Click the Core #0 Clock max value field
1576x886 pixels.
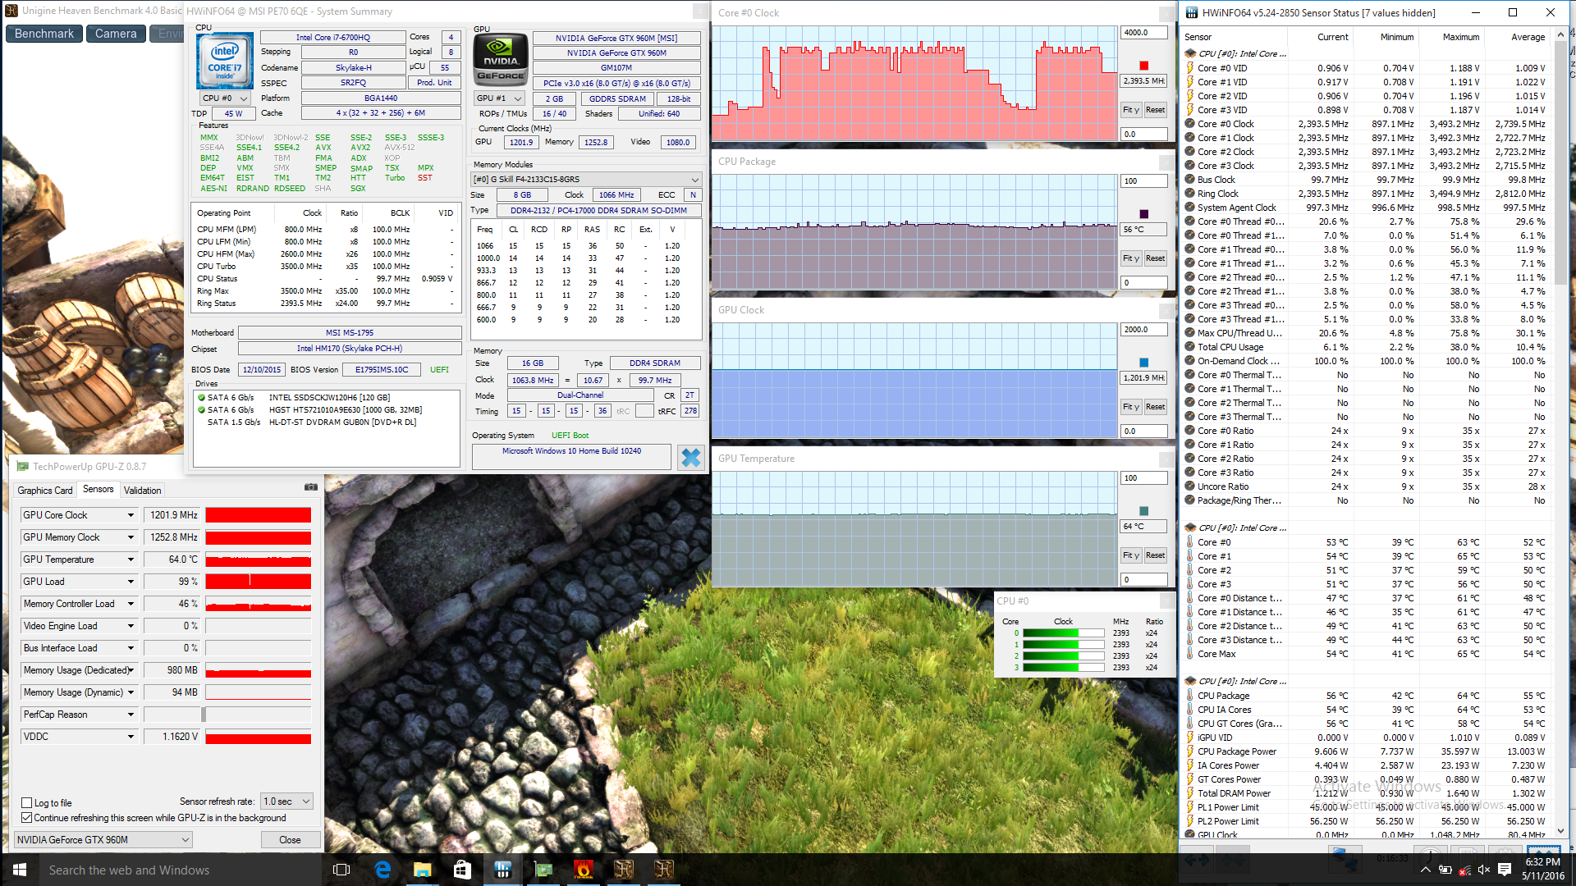1143,33
